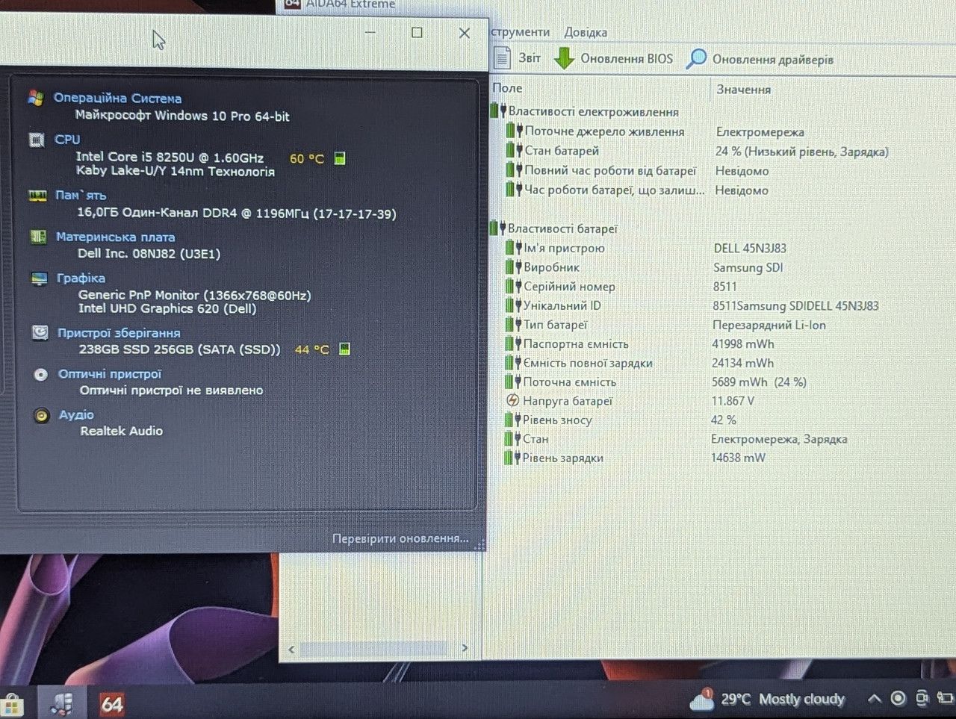This screenshot has height=719, width=956.
Task: Select the Ємність повної зарядки field
Action: (x=588, y=363)
